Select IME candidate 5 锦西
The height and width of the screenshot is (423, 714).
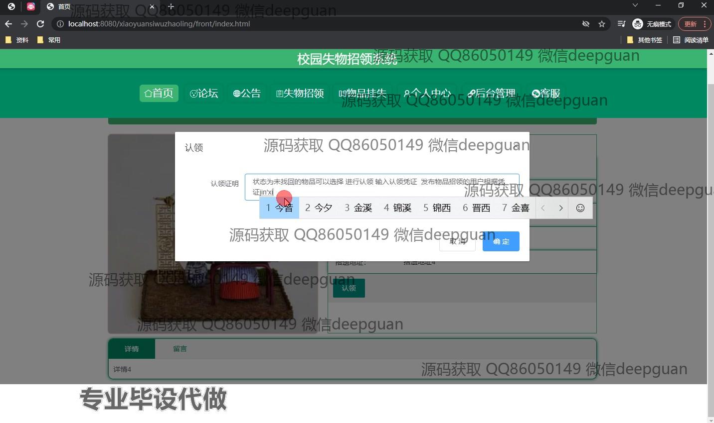point(437,208)
